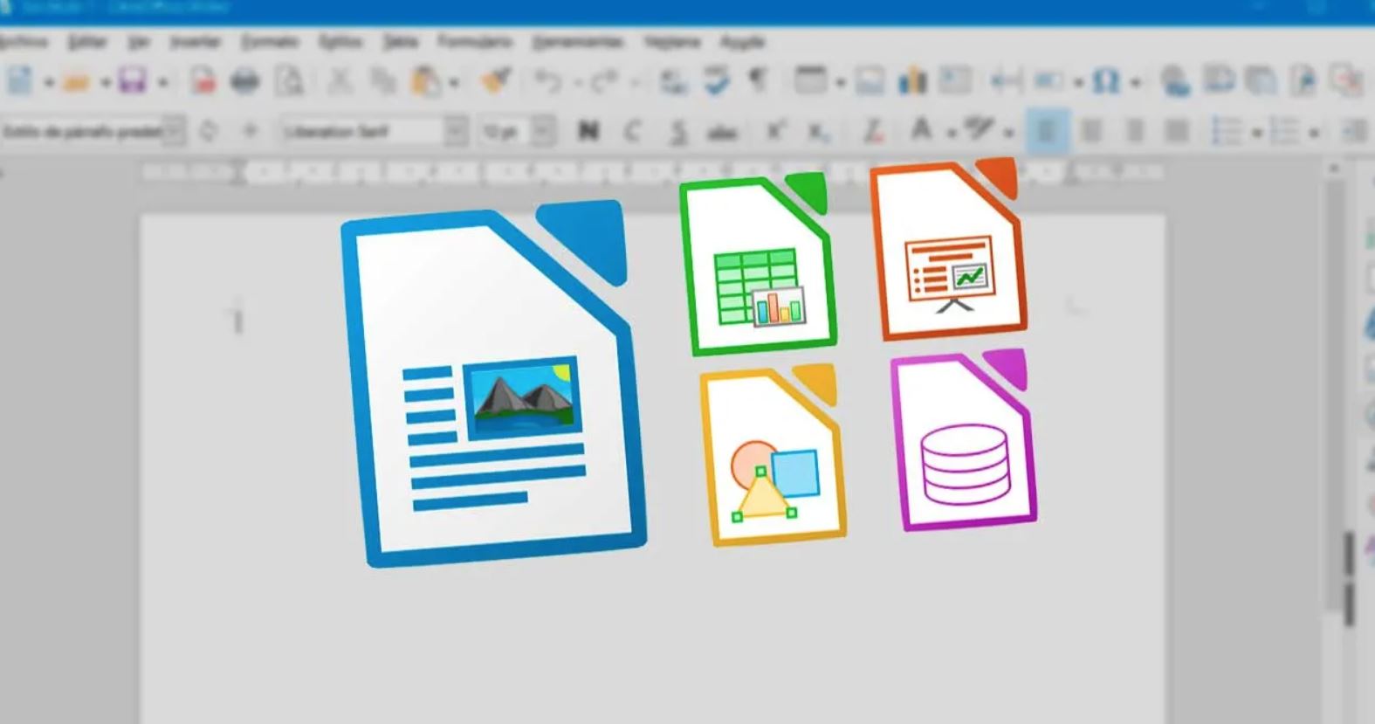Insert a page break icon
Image resolution: width=1375 pixels, height=724 pixels.
coord(1007,82)
